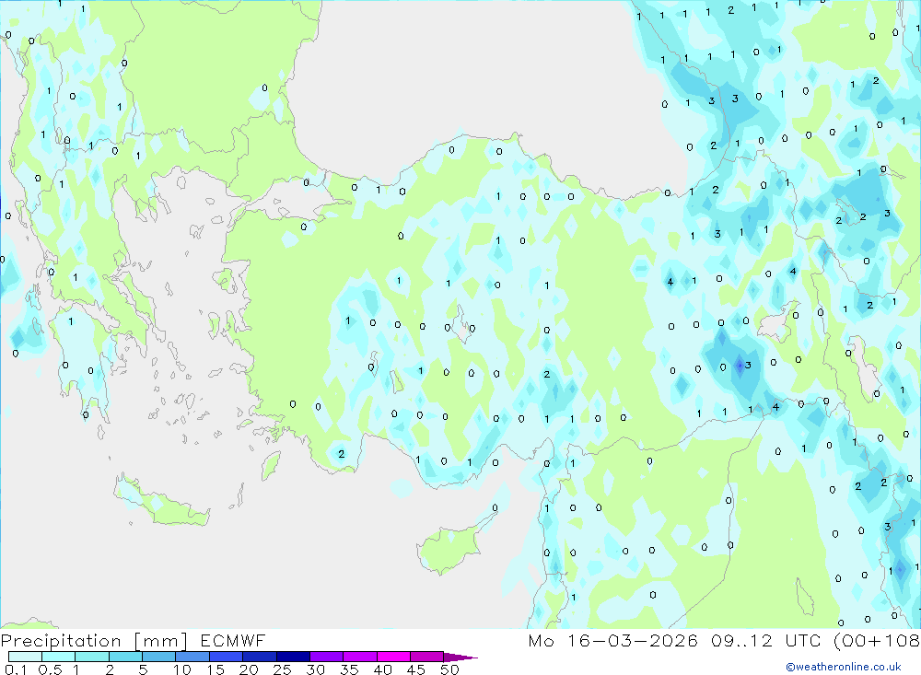The width and height of the screenshot is (921, 675).
Task: Click the '10' legend scale label
Action: (182, 669)
